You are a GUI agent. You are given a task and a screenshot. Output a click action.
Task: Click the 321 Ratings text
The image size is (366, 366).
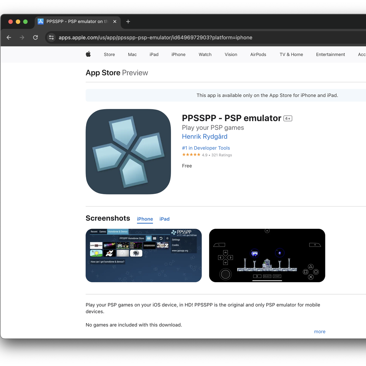click(x=222, y=155)
